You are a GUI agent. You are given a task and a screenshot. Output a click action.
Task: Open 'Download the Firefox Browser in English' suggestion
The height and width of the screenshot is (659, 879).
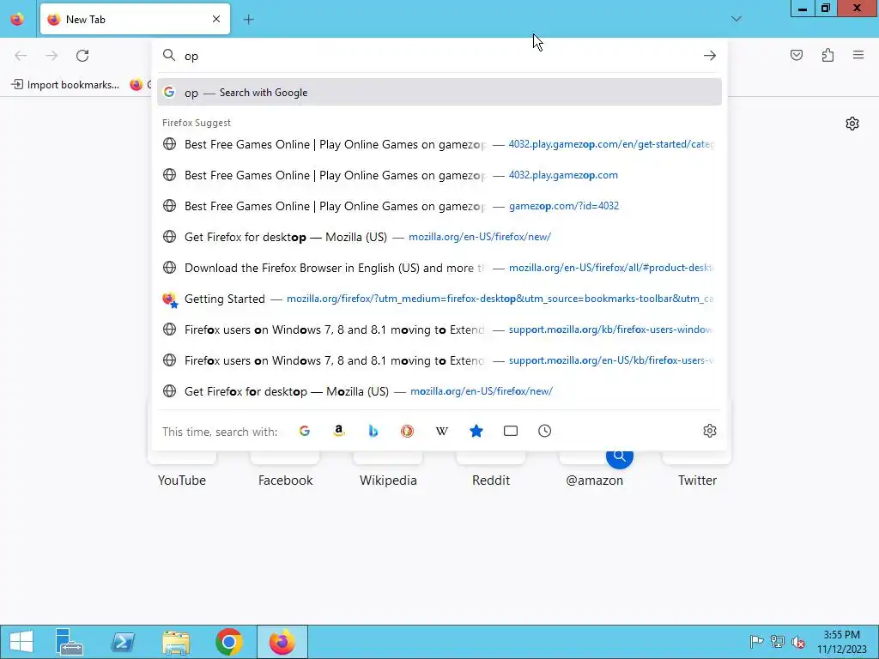point(439,268)
